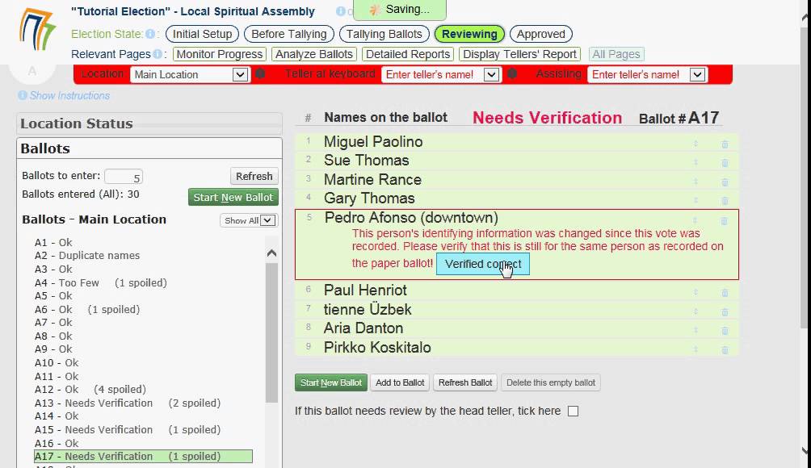811x468 pixels.
Task: Click Start New Ballot in left panel
Action: click(233, 198)
